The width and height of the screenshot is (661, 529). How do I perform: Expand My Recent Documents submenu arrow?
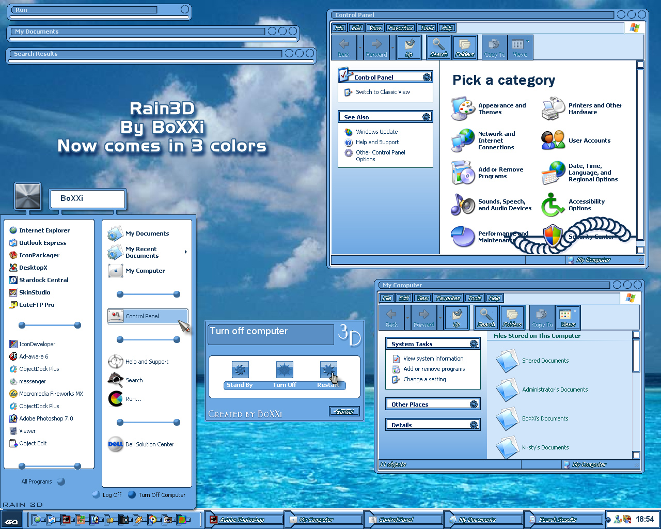click(x=186, y=252)
